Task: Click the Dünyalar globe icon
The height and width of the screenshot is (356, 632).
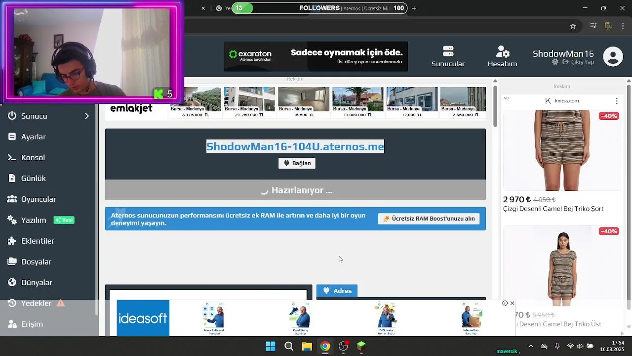Action: (12, 282)
